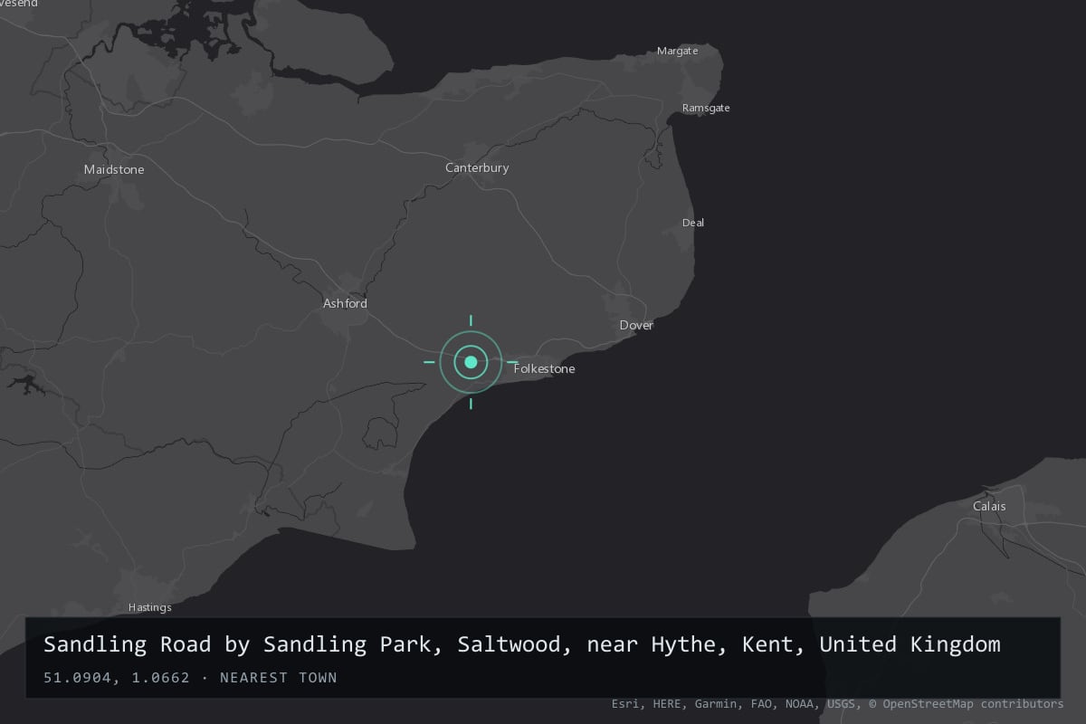Click the teal location target marker
The height and width of the screenshot is (724, 1086).
[x=471, y=362]
